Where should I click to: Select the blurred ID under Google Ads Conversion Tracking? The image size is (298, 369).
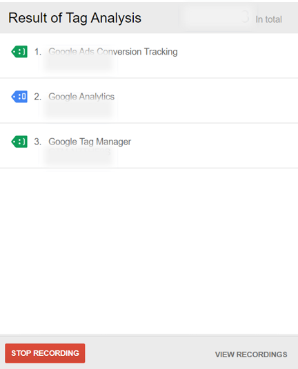point(78,64)
